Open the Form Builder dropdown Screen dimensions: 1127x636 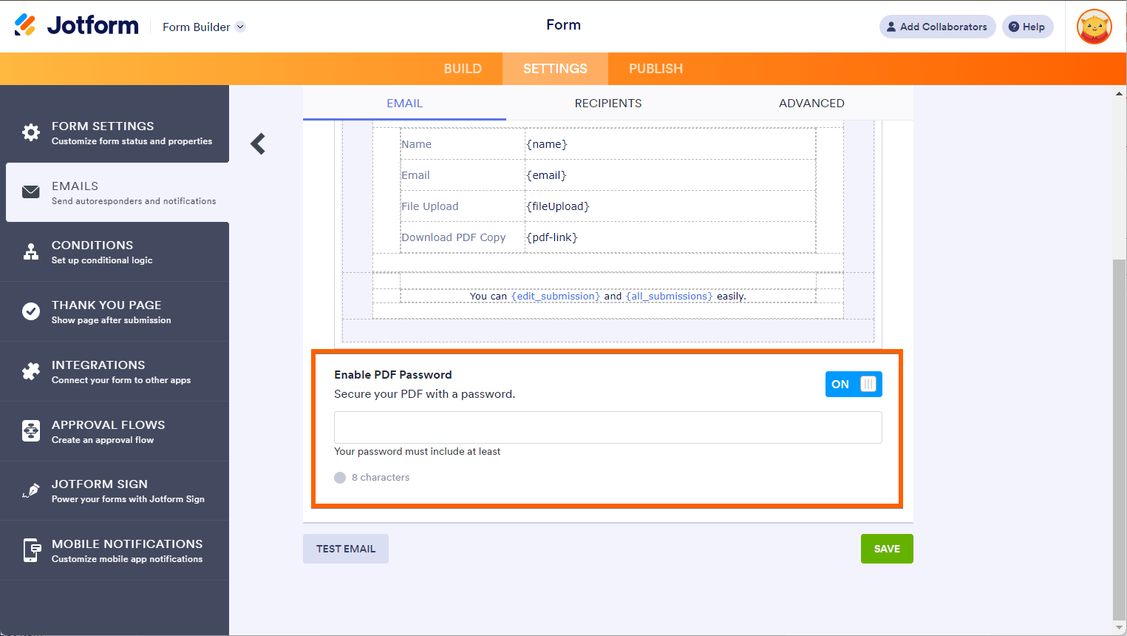[x=203, y=26]
